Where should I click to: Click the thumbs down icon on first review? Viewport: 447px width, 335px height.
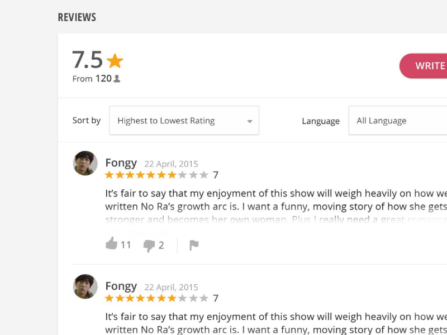click(149, 245)
